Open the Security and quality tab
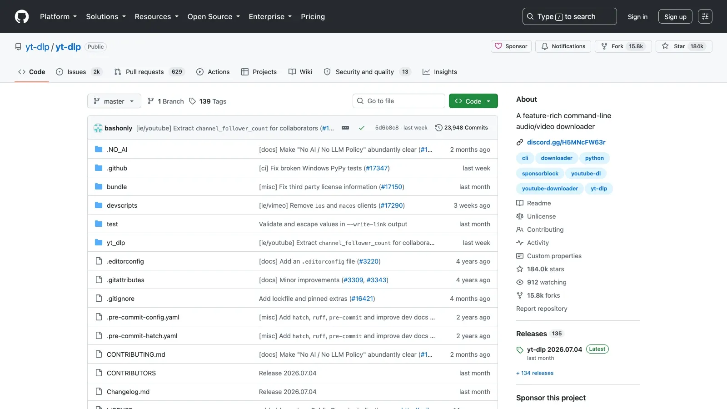727x409 pixels. (367, 72)
